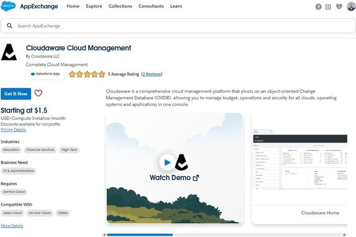Click the Watch Demo label
This screenshot has height=237, width=356.
point(170,177)
